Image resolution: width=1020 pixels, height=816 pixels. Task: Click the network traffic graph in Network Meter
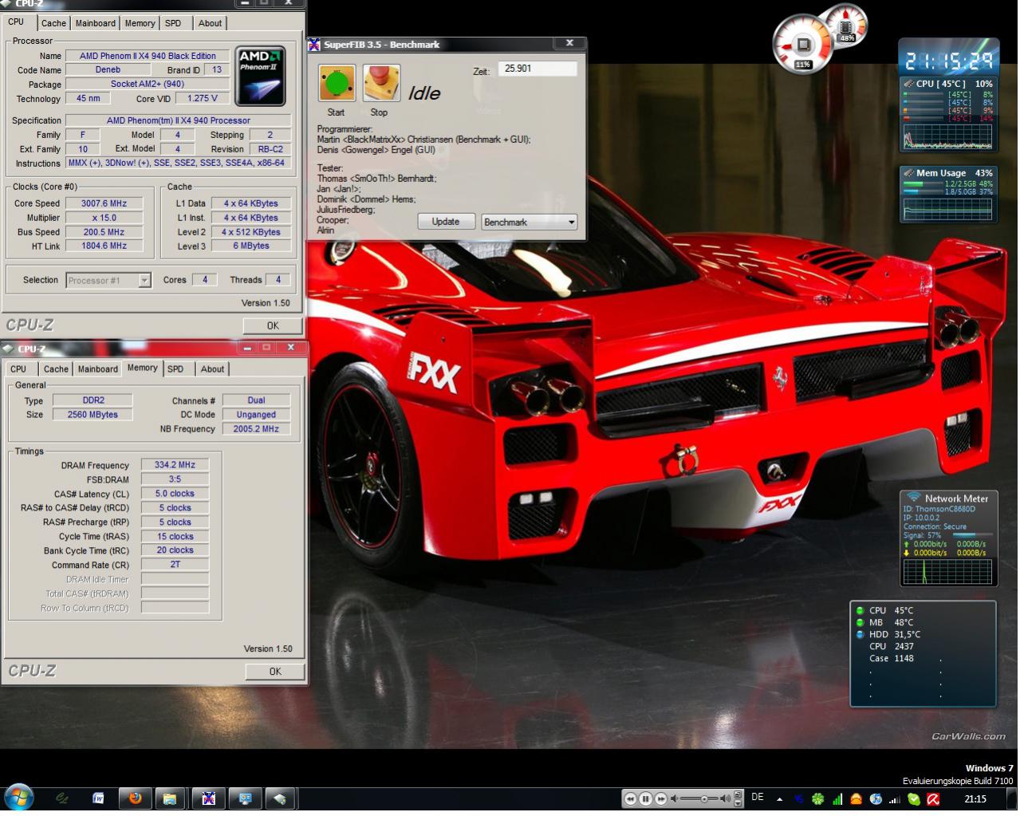coord(947,571)
